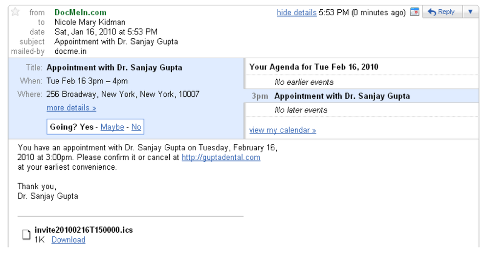This screenshot has width=489, height=271.
Task: Open the more details » link
Action: [71, 108]
